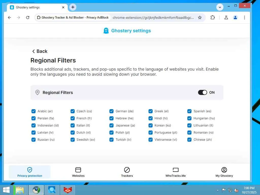The image size is (260, 195).
Task: Click the extension site info chip
Action: pos(73,18)
